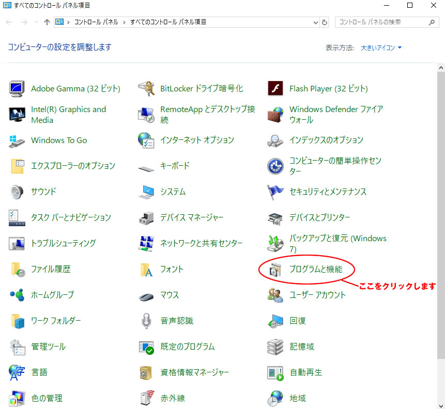445x409 pixels.
Task: Open the ユーザー アカウント link
Action: 317,295
